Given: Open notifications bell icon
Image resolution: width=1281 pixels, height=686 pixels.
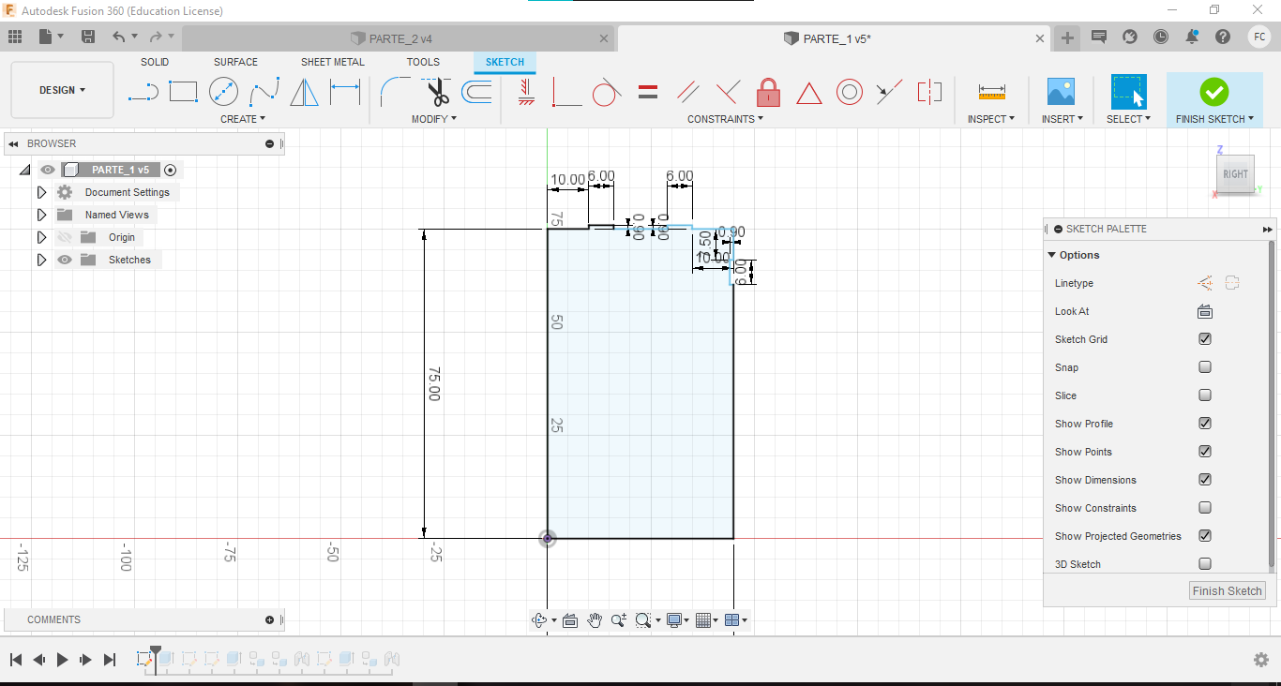Looking at the screenshot, I should pos(1192,37).
